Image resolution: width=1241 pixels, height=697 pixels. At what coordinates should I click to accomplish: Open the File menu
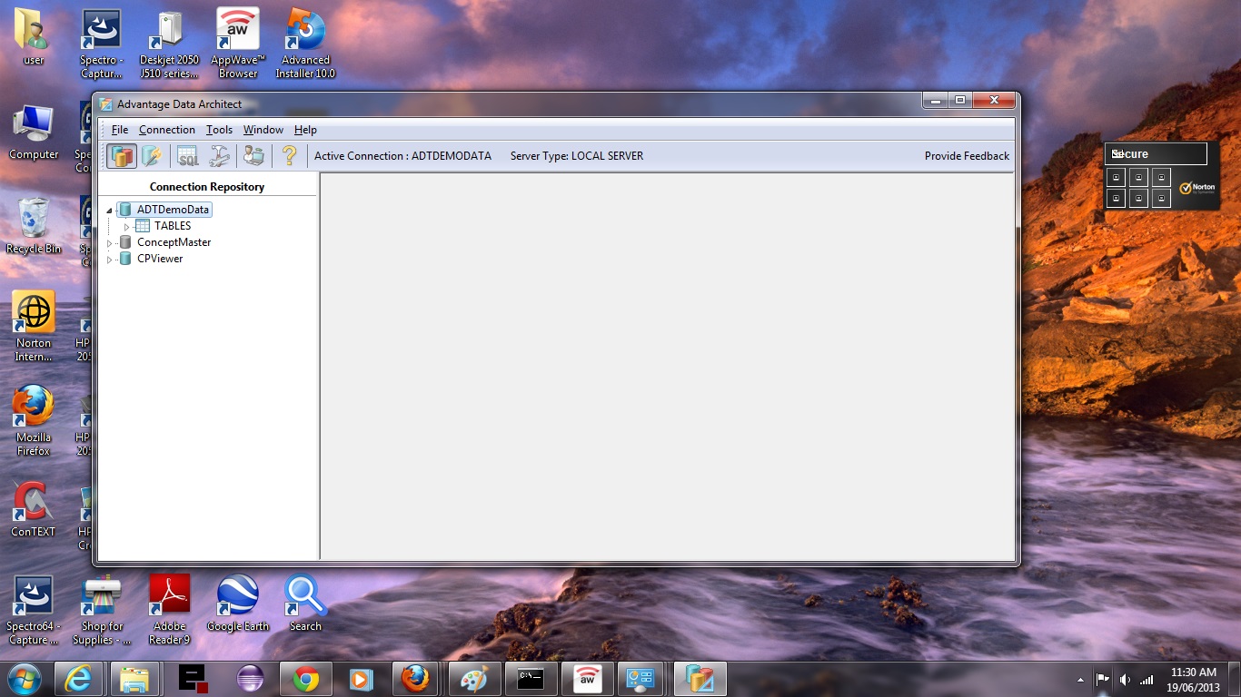tap(120, 130)
